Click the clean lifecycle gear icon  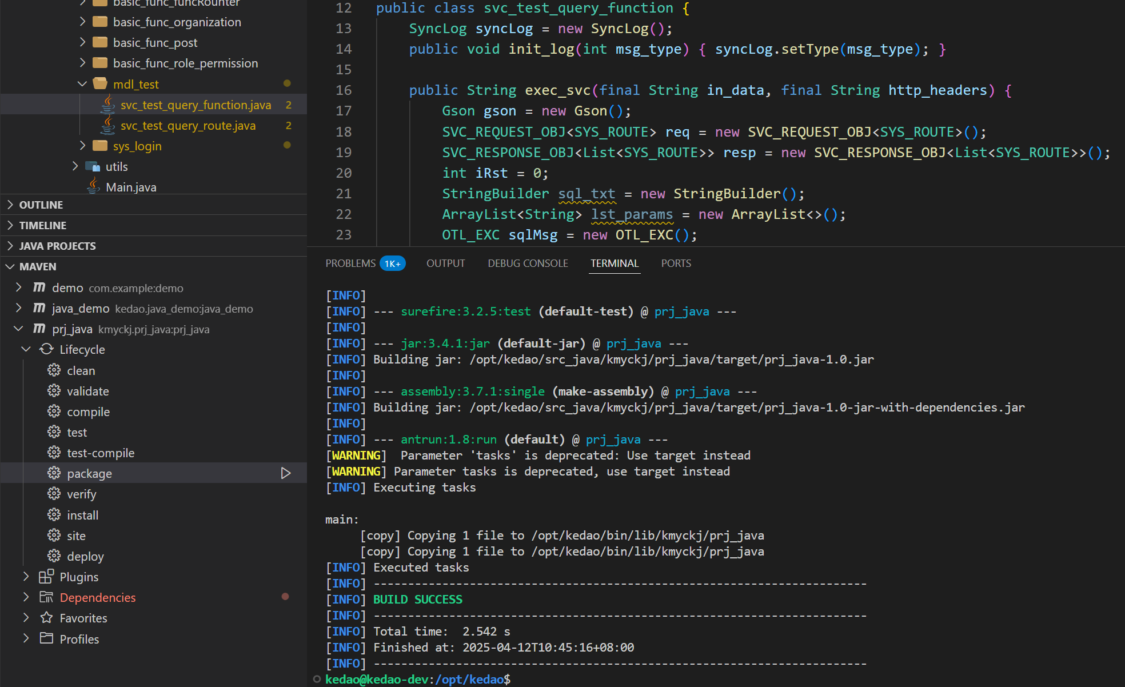pyautogui.click(x=54, y=370)
